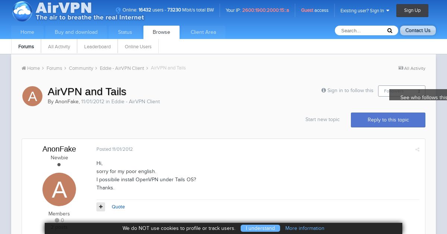Click I understand on cookie notice
This screenshot has width=447, height=234.
click(x=260, y=228)
